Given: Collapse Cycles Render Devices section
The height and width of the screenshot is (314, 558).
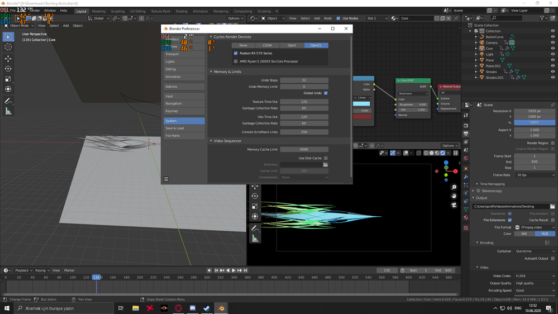Looking at the screenshot, I should point(211,37).
